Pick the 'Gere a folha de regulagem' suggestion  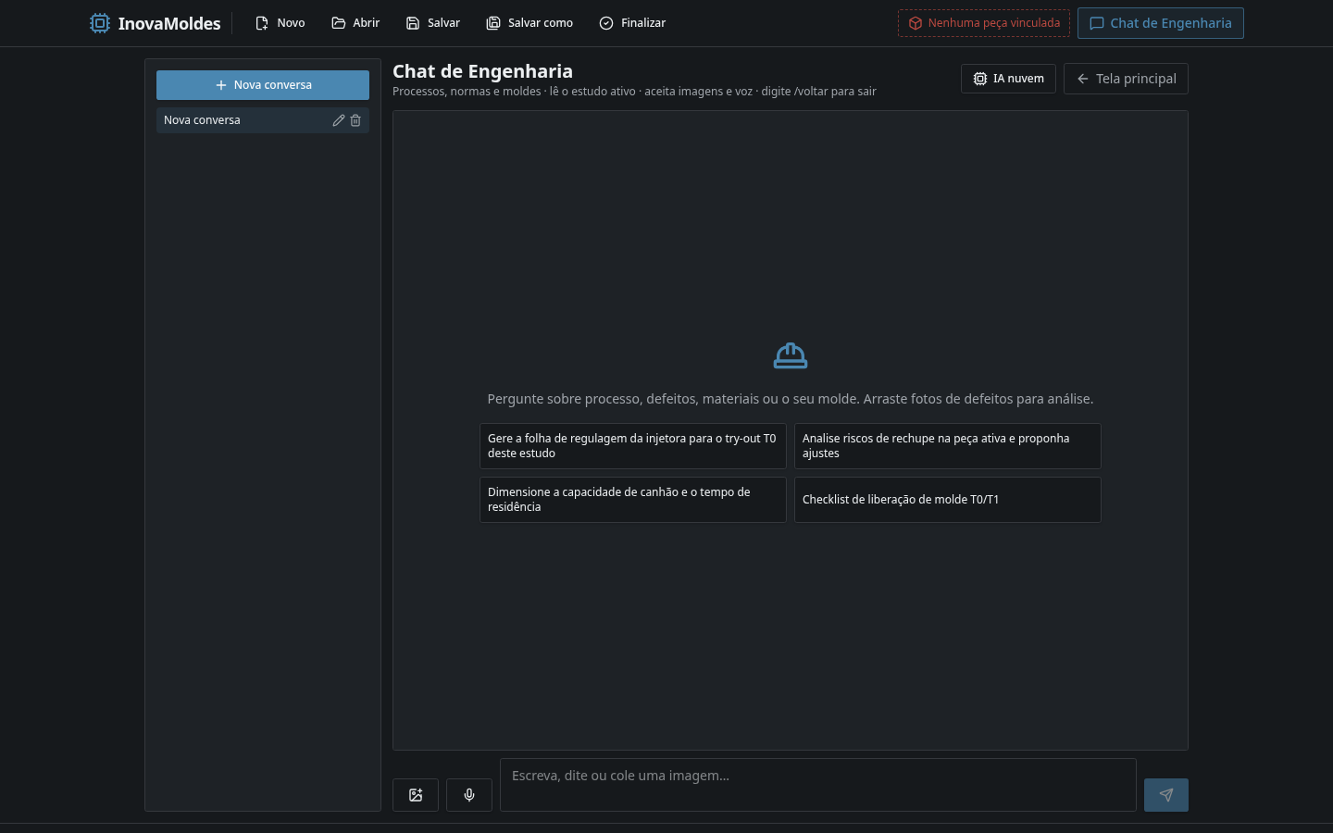[633, 446]
